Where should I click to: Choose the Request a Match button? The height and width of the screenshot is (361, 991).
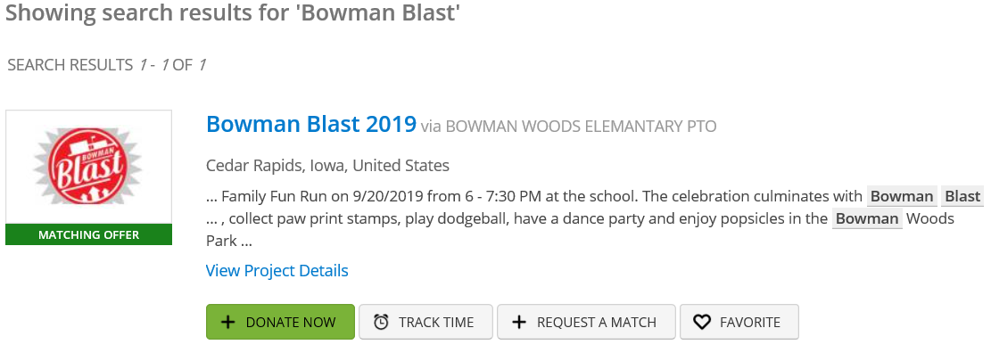click(587, 322)
